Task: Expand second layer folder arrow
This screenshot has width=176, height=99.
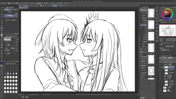Action: (163, 76)
